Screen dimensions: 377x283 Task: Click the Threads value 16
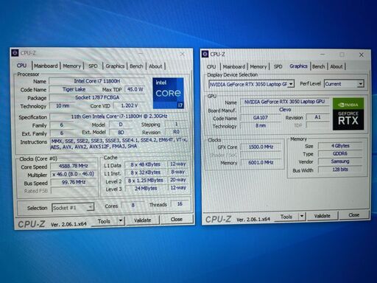pos(180,204)
